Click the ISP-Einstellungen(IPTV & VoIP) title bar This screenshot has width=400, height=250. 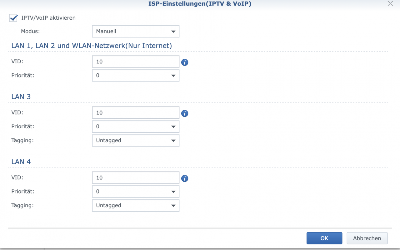tap(200, 4)
